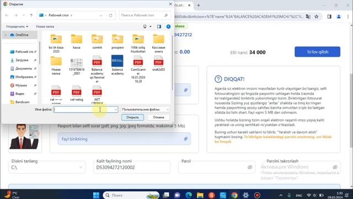
Task: Select the Кассовая книга folder
Action: (x=158, y=44)
